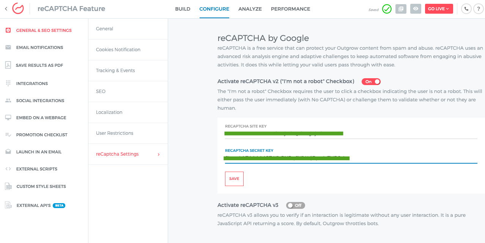Go to External Scripts section

click(x=37, y=169)
